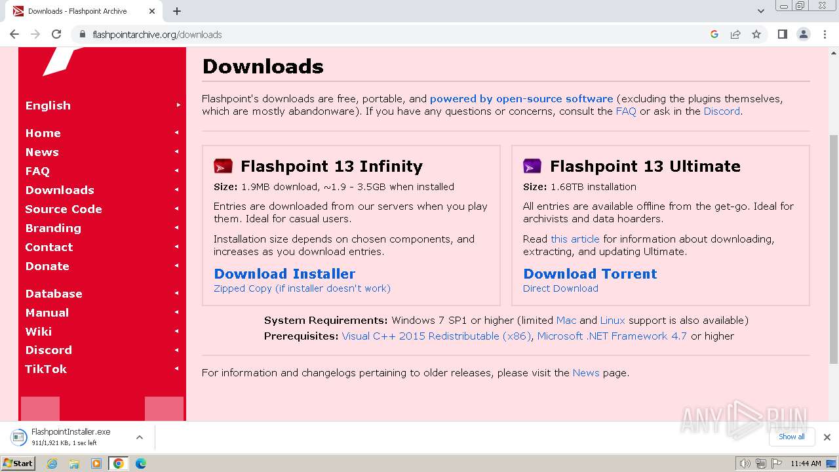The width and height of the screenshot is (839, 472).
Task: Open a new browser tab
Action: point(177,11)
